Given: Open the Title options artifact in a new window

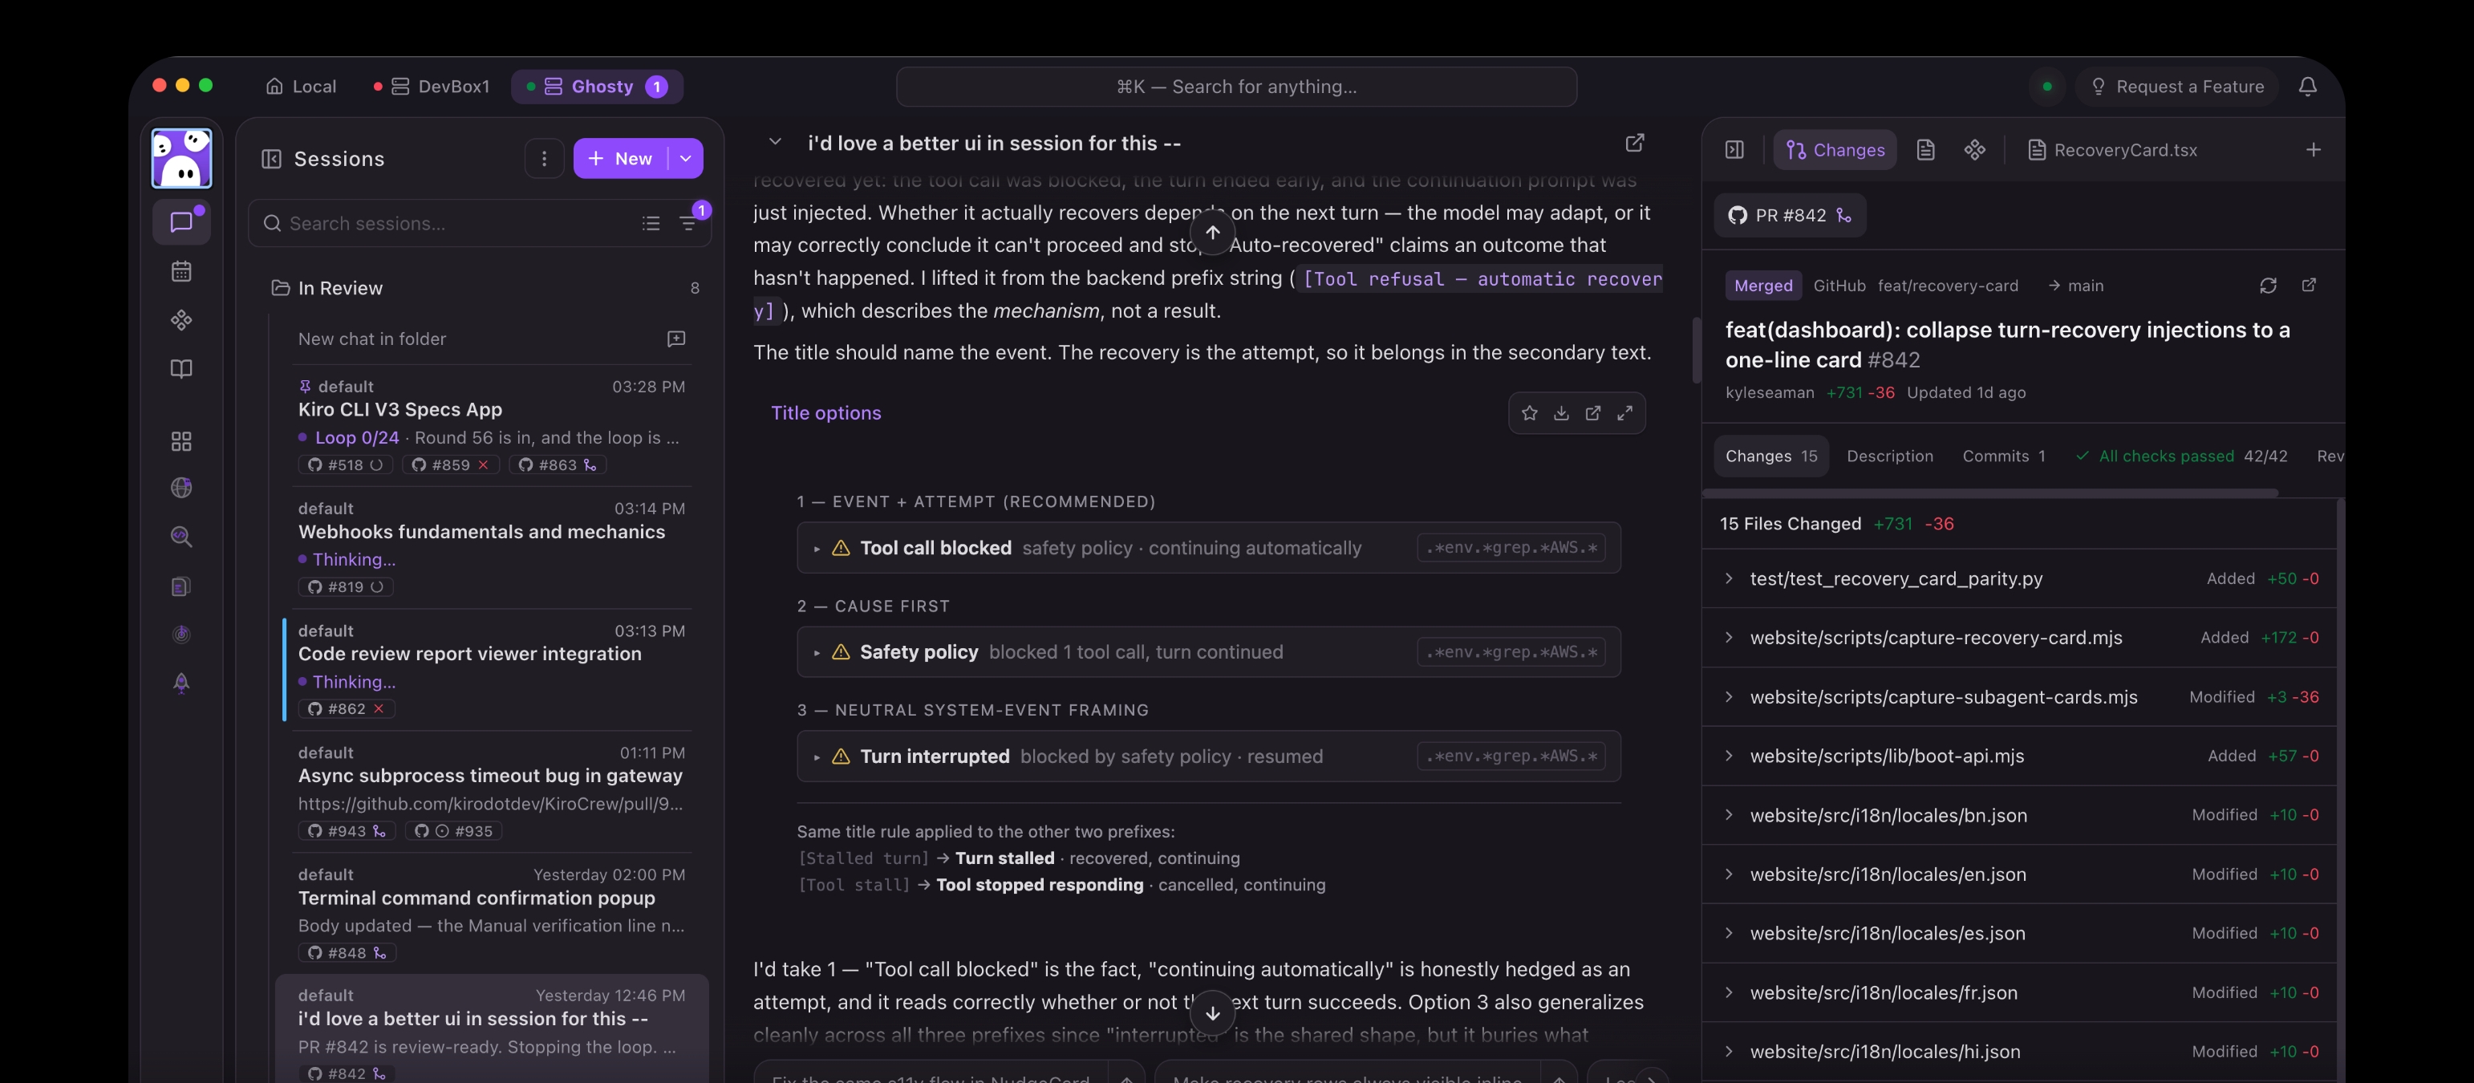Looking at the screenshot, I should click(1593, 413).
